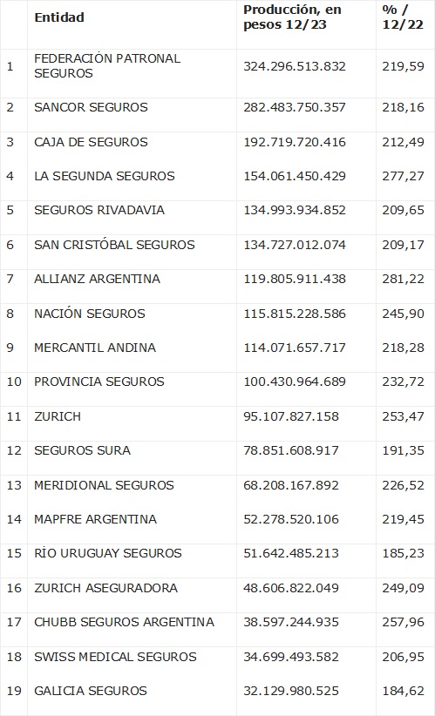The image size is (435, 716).
Task: Select the SANCOR SEGUROS row name
Action: [91, 108]
